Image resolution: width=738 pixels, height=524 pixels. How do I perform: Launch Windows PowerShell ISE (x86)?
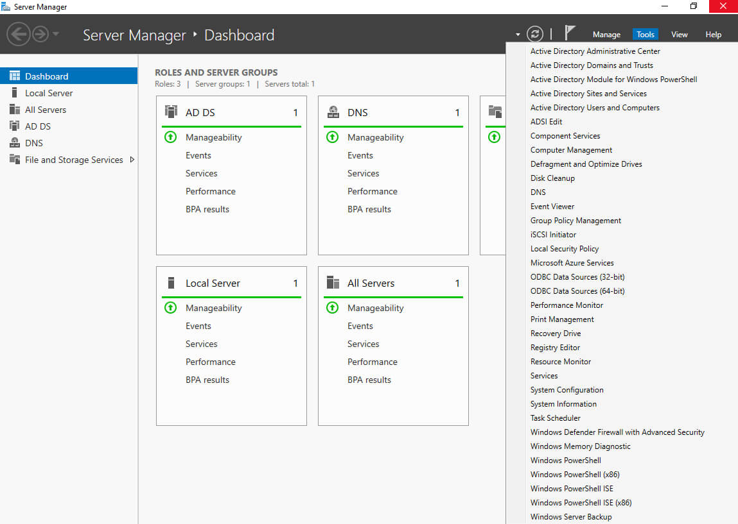click(581, 502)
